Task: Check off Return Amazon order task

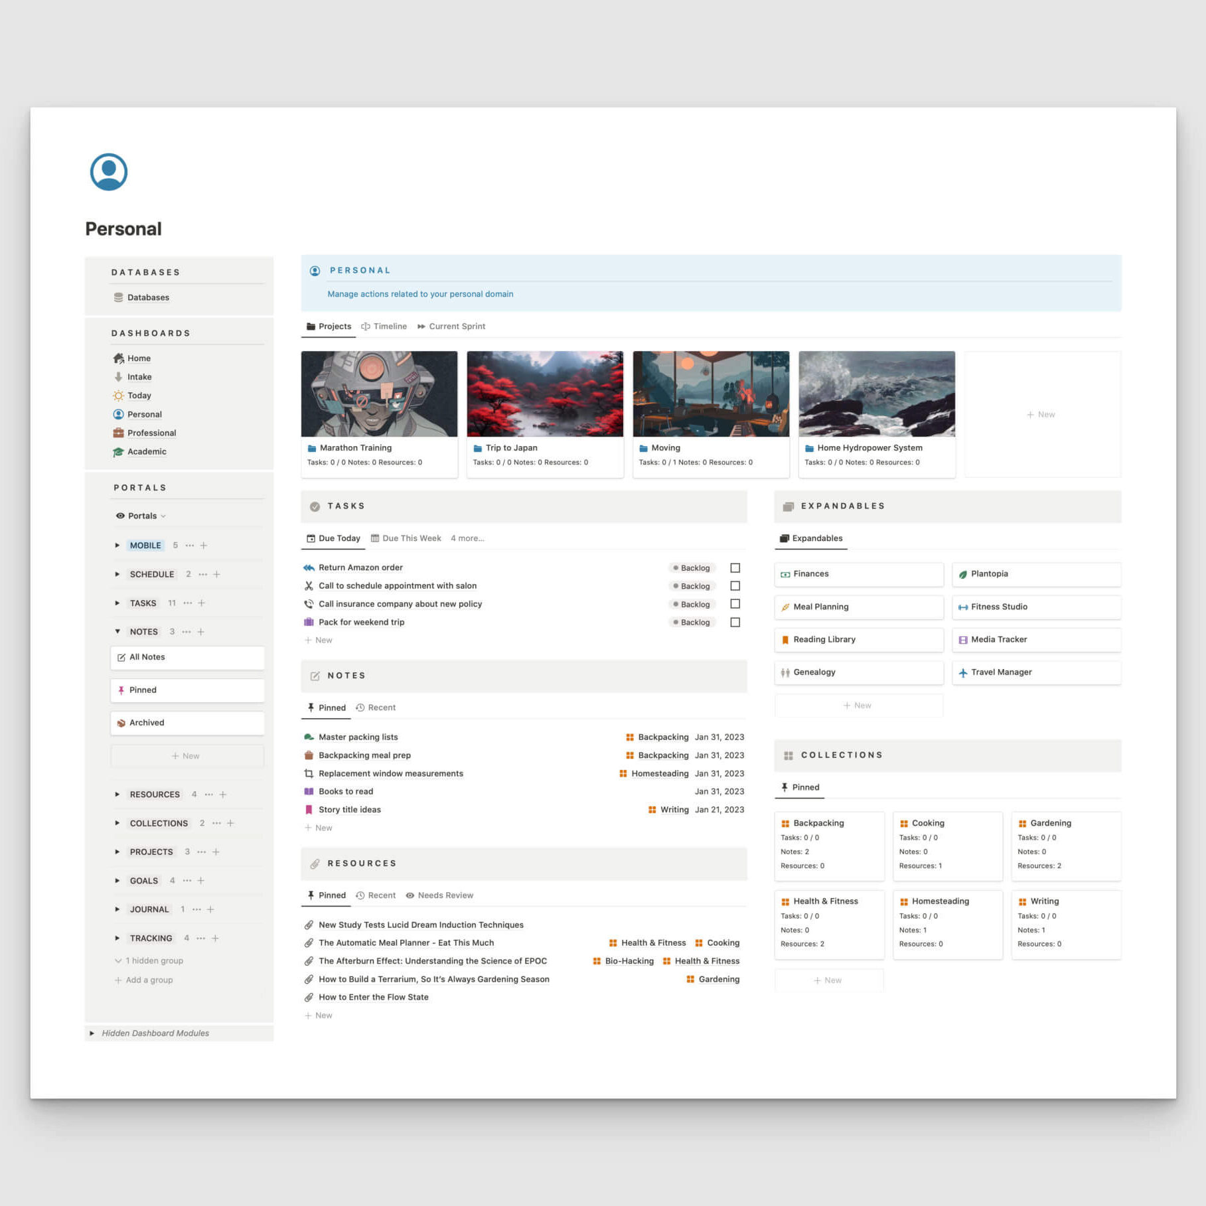Action: [735, 568]
